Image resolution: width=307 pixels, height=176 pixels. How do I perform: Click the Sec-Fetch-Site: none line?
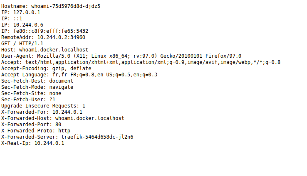pos(31,93)
